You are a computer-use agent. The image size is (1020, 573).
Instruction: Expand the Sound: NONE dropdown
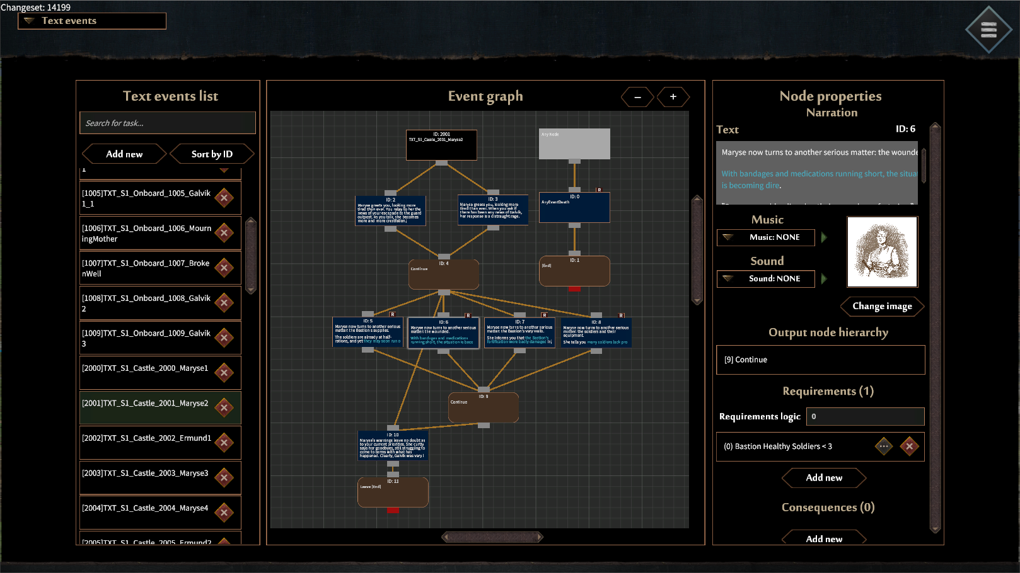(x=766, y=278)
